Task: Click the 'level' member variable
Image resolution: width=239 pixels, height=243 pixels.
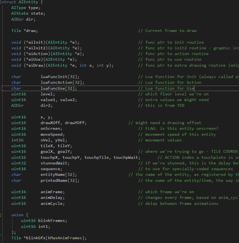Action: (47, 94)
